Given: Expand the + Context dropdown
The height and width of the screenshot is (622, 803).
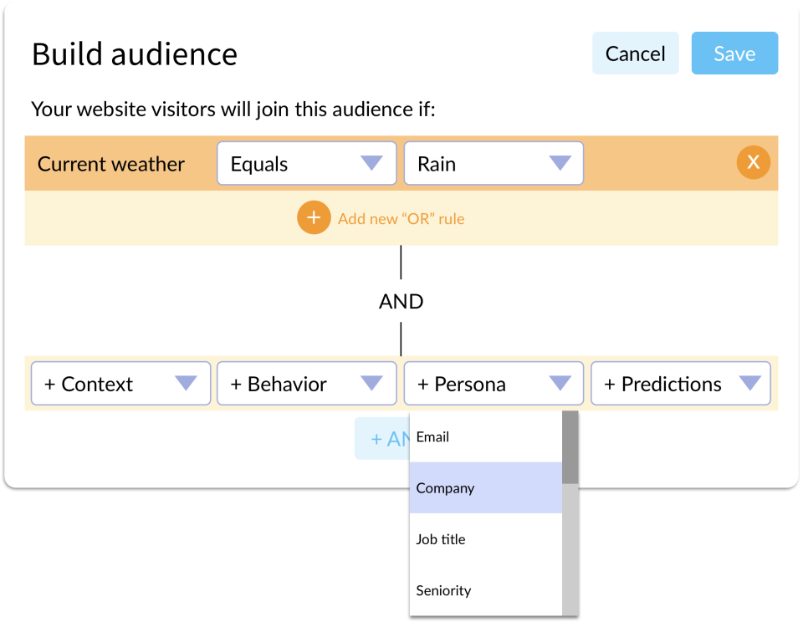Looking at the screenshot, I should pyautogui.click(x=120, y=384).
